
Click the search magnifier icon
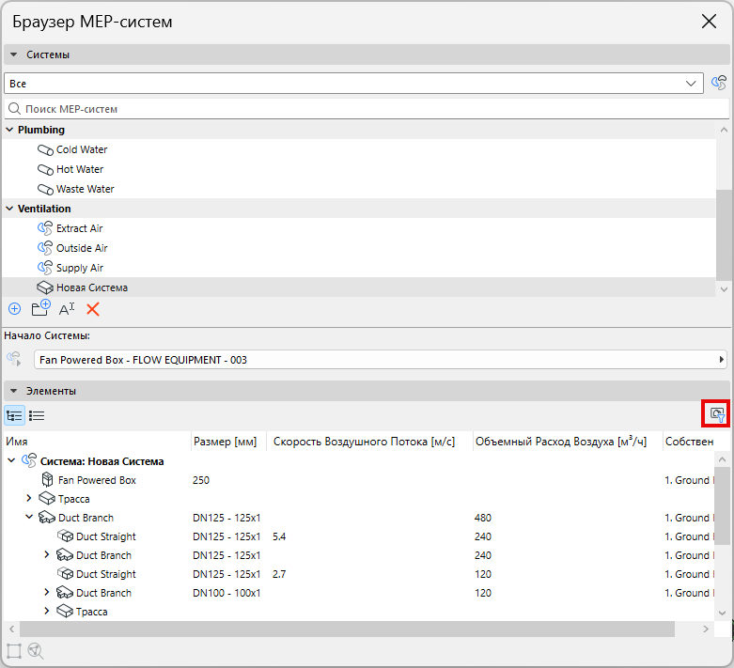[x=14, y=109]
